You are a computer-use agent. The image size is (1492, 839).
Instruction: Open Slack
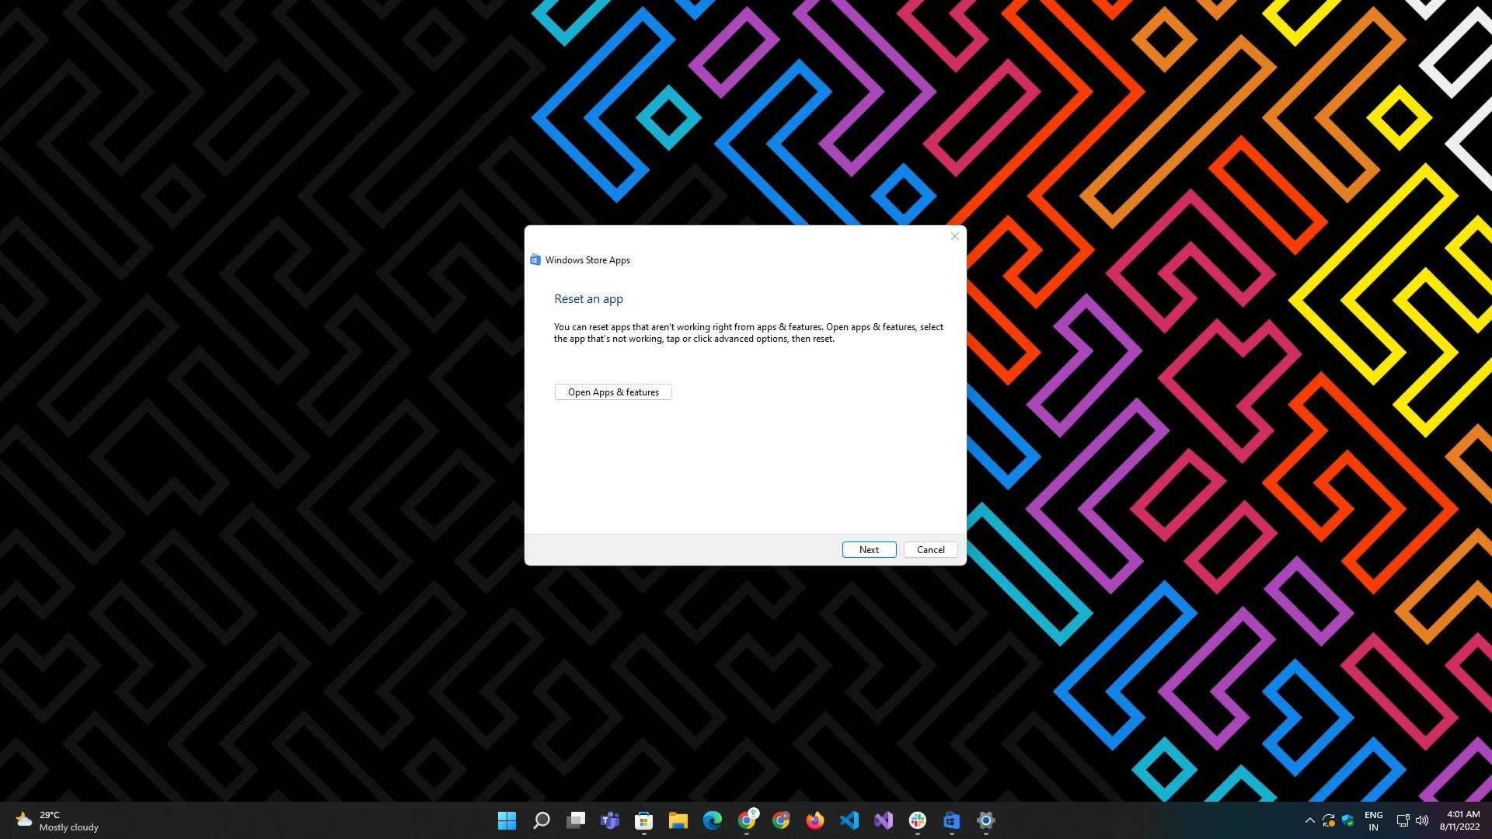tap(918, 820)
